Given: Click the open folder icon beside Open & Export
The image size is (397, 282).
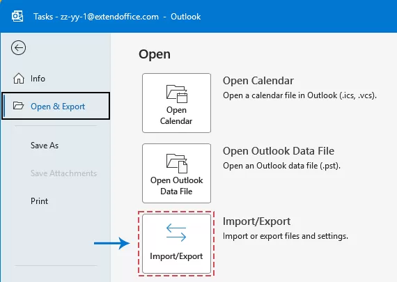Looking at the screenshot, I should (19, 106).
